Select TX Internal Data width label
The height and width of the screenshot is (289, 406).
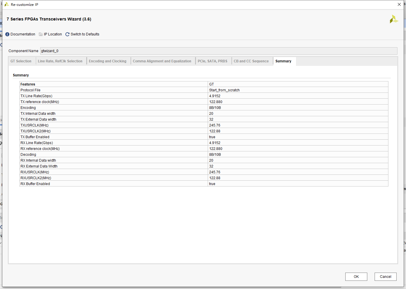38,114
